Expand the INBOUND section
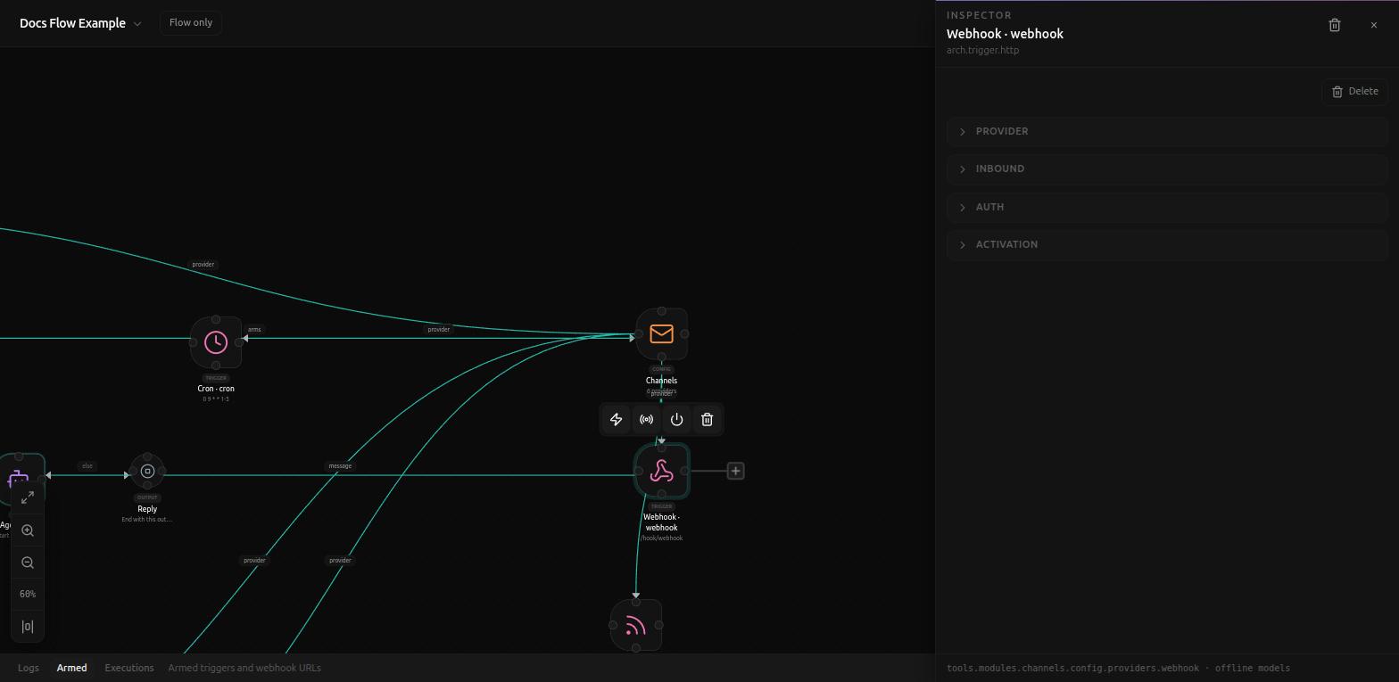1399x682 pixels. pyautogui.click(x=1167, y=168)
